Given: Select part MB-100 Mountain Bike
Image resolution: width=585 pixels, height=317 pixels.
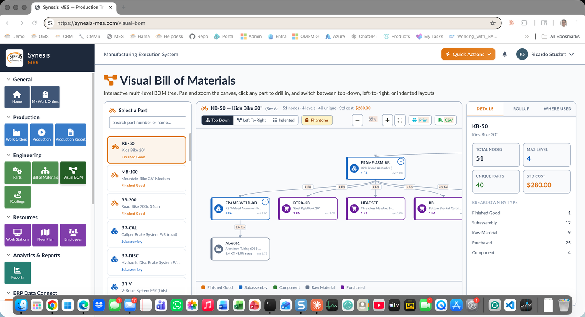Looking at the screenshot, I should pyautogui.click(x=147, y=179).
